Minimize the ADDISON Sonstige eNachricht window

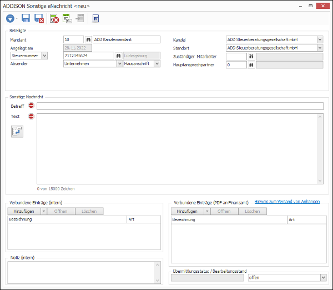point(300,6)
